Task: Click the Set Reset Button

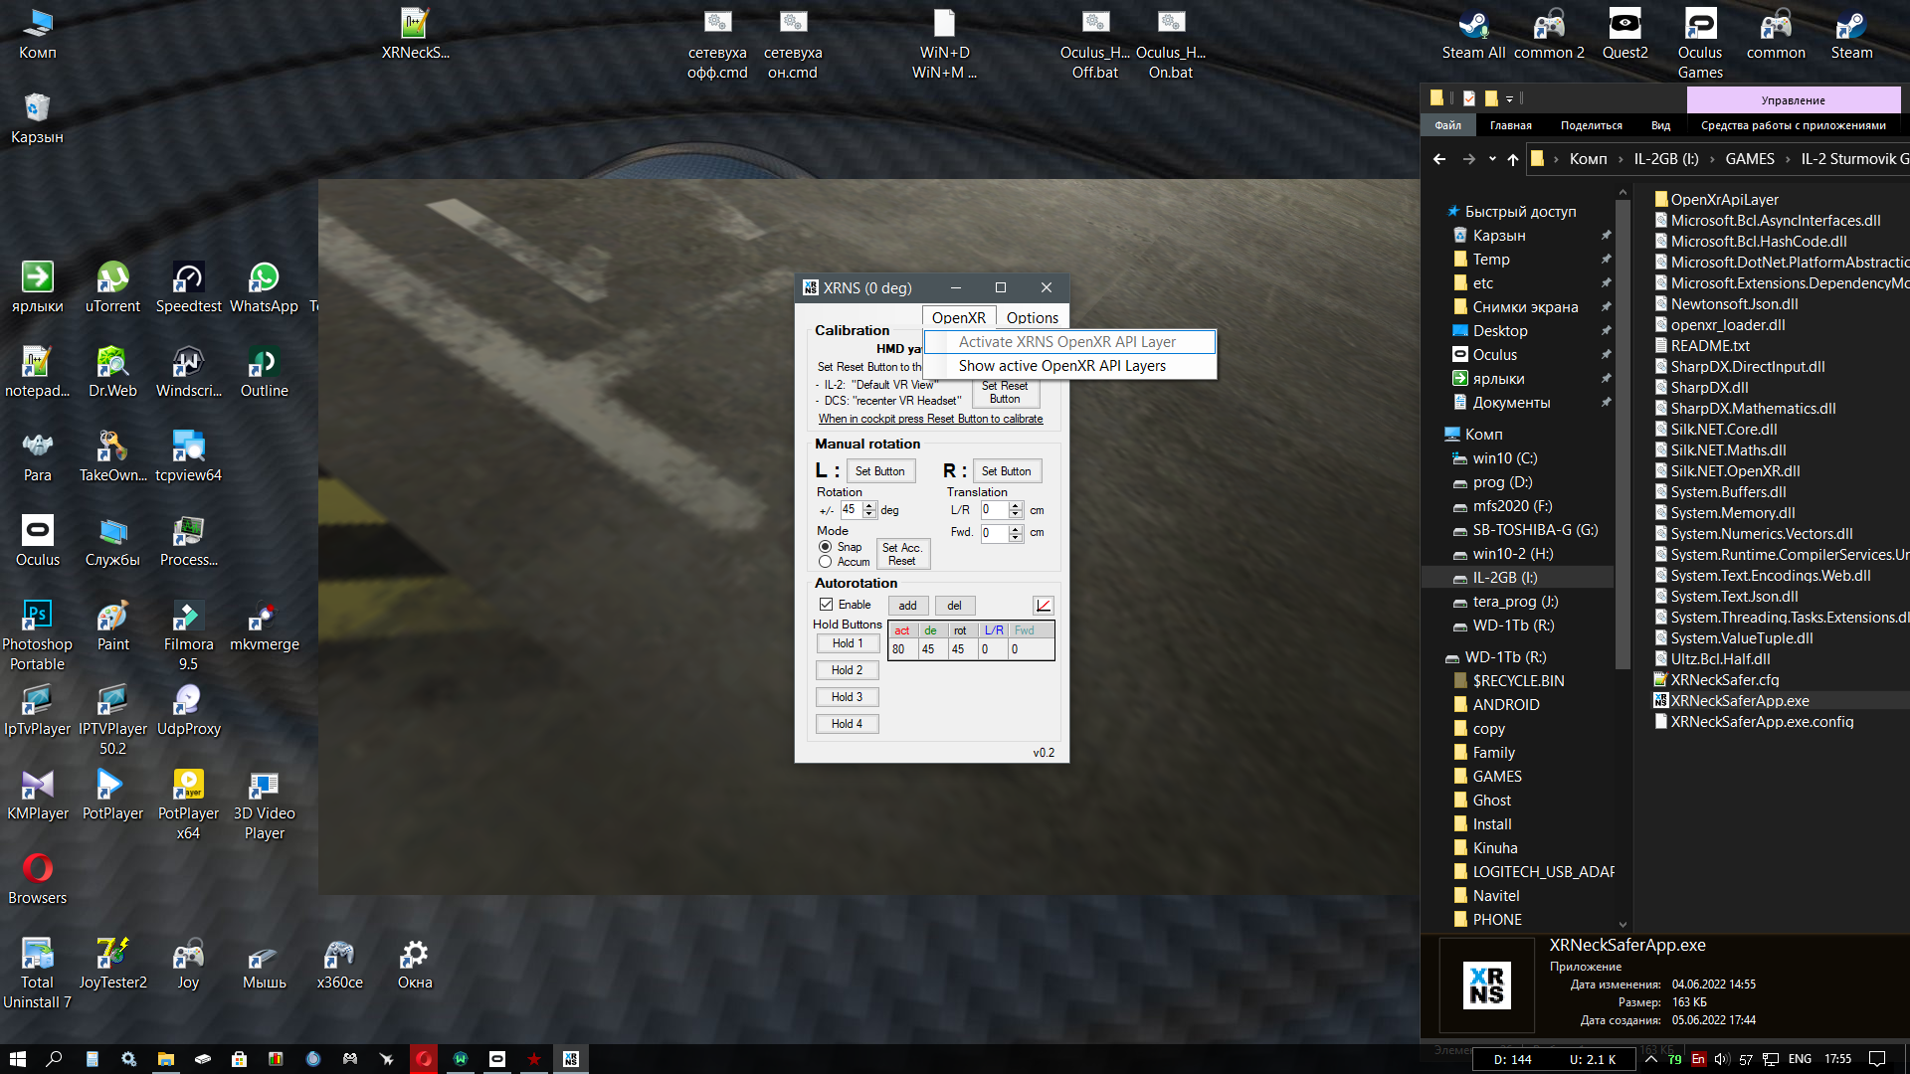Action: pyautogui.click(x=1005, y=393)
